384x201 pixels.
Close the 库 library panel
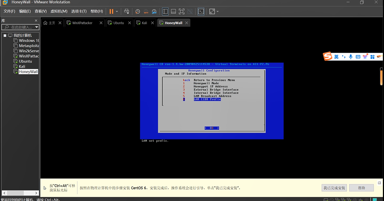(36, 21)
